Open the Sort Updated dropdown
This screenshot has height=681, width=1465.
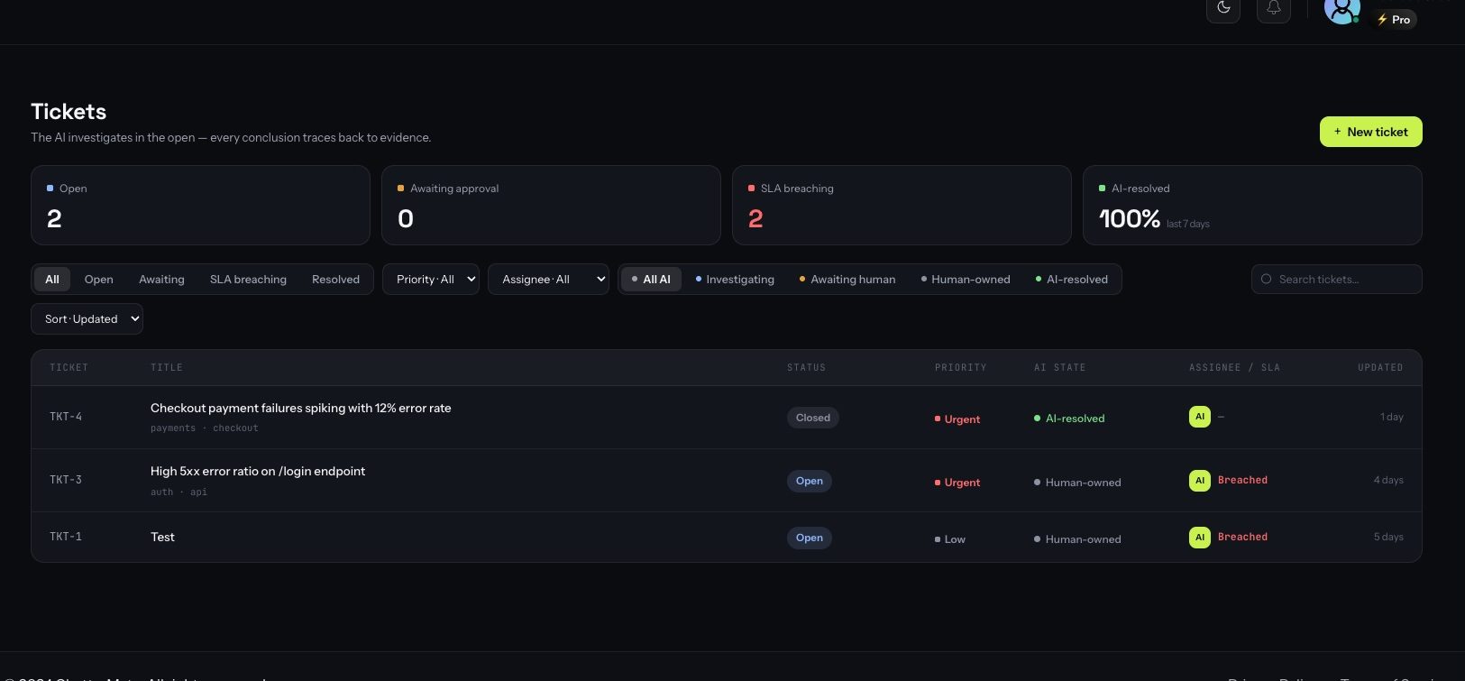[x=87, y=319]
